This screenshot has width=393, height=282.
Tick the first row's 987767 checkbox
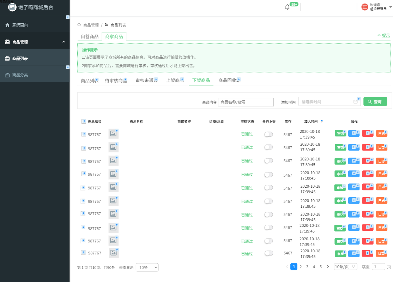click(84, 134)
